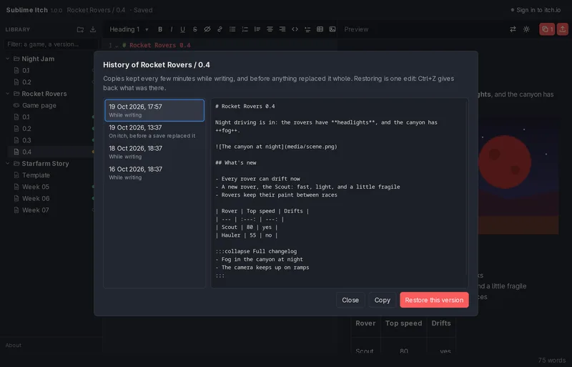Insert a table
Viewport: 572px width, 367px height.
(320, 29)
